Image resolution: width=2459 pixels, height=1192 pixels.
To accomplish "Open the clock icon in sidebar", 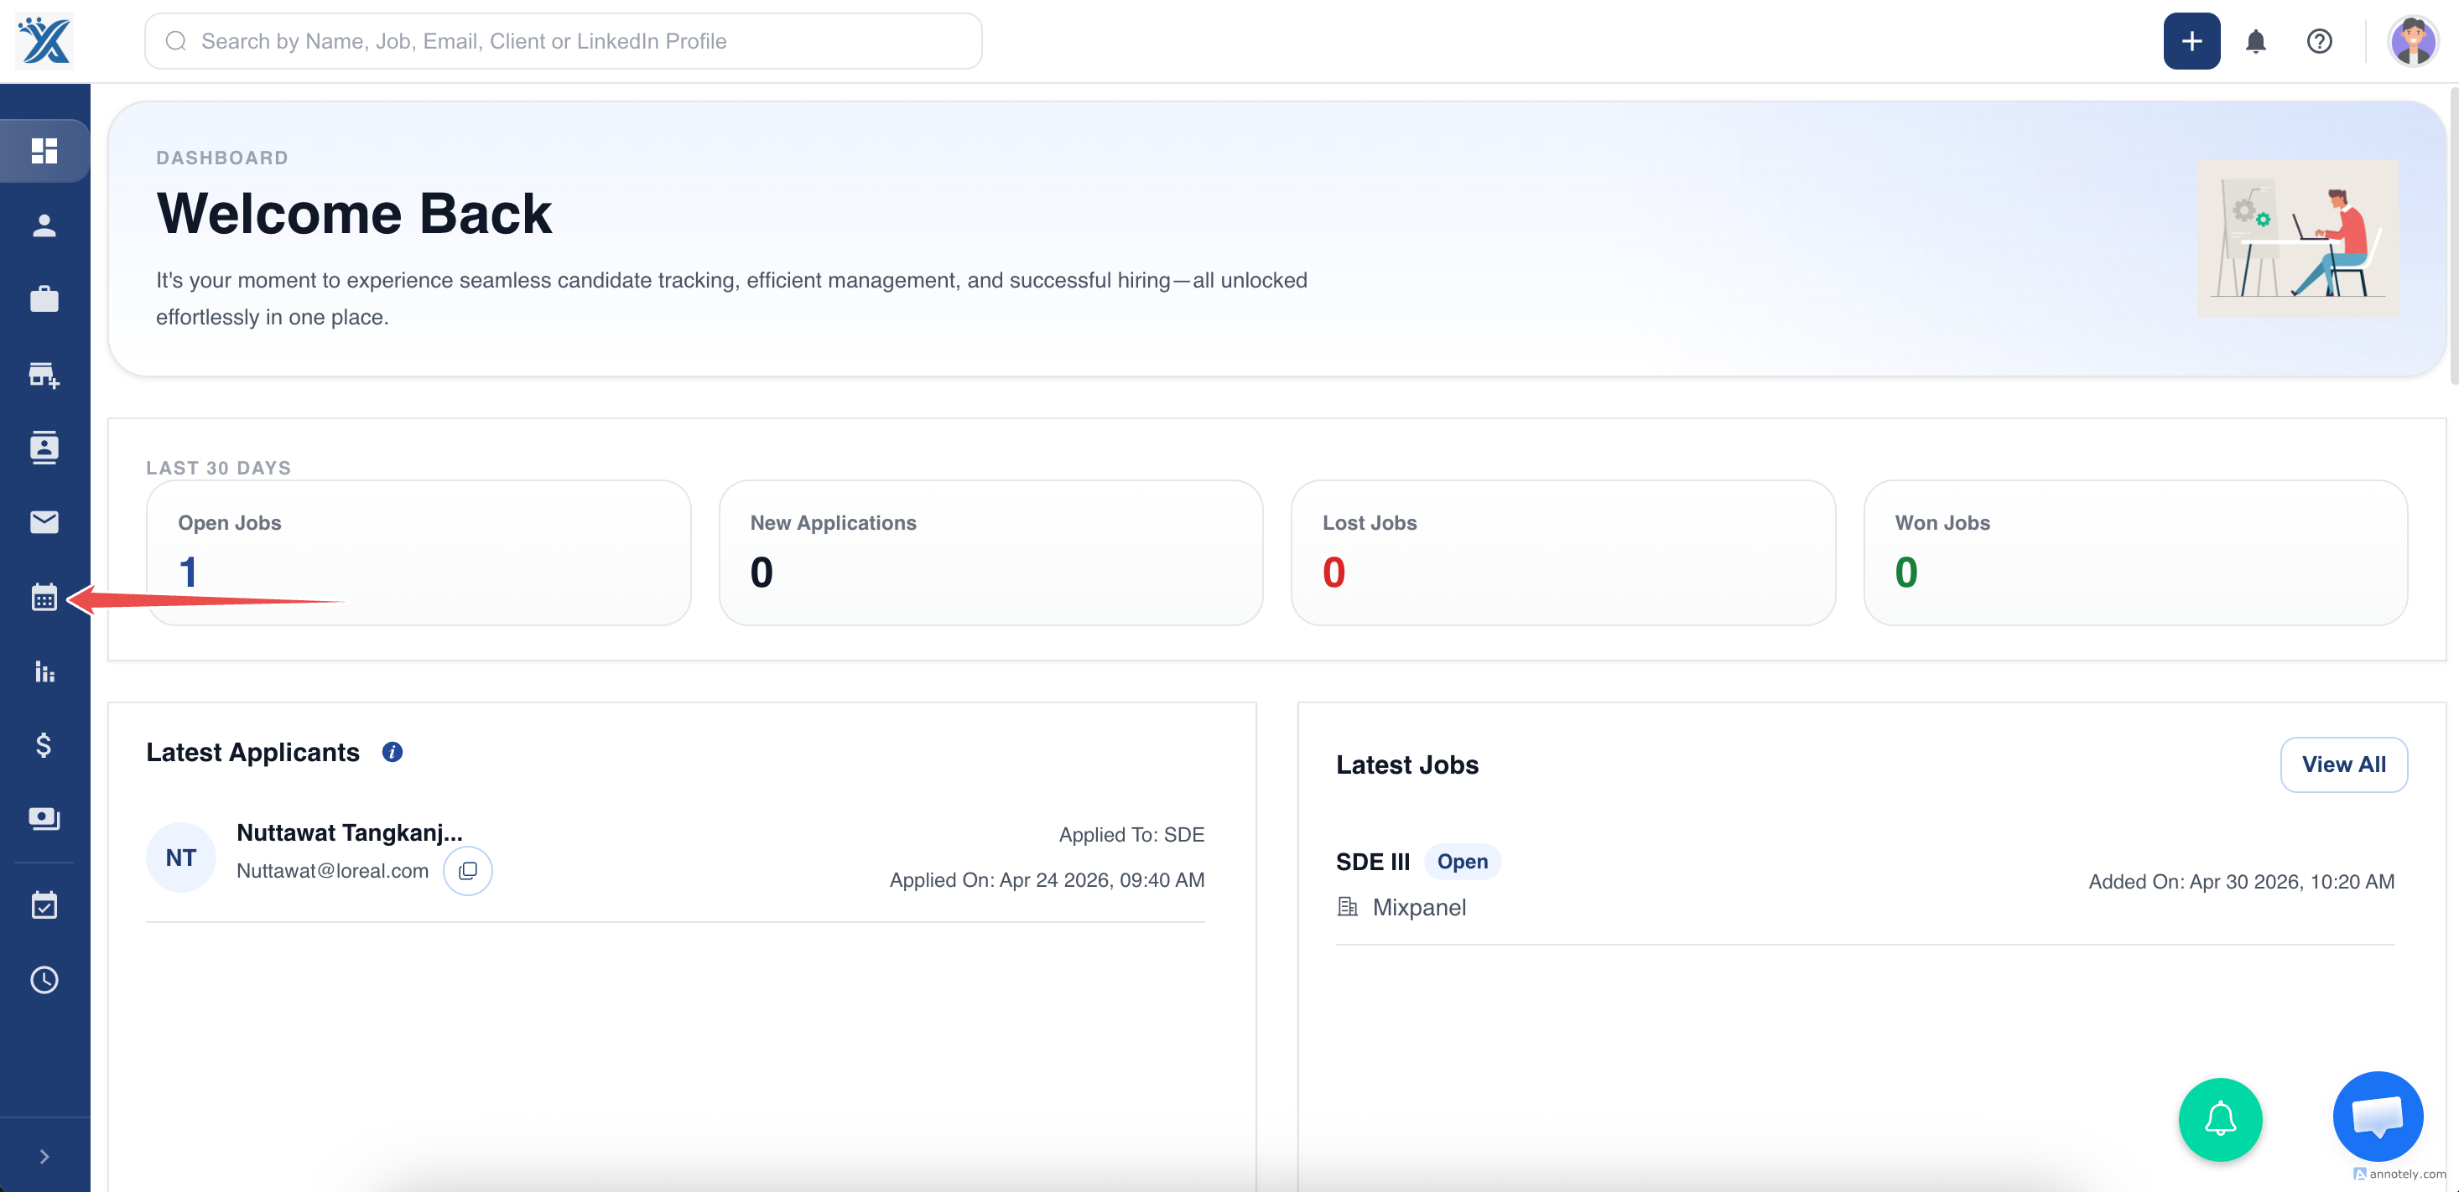I will (44, 980).
